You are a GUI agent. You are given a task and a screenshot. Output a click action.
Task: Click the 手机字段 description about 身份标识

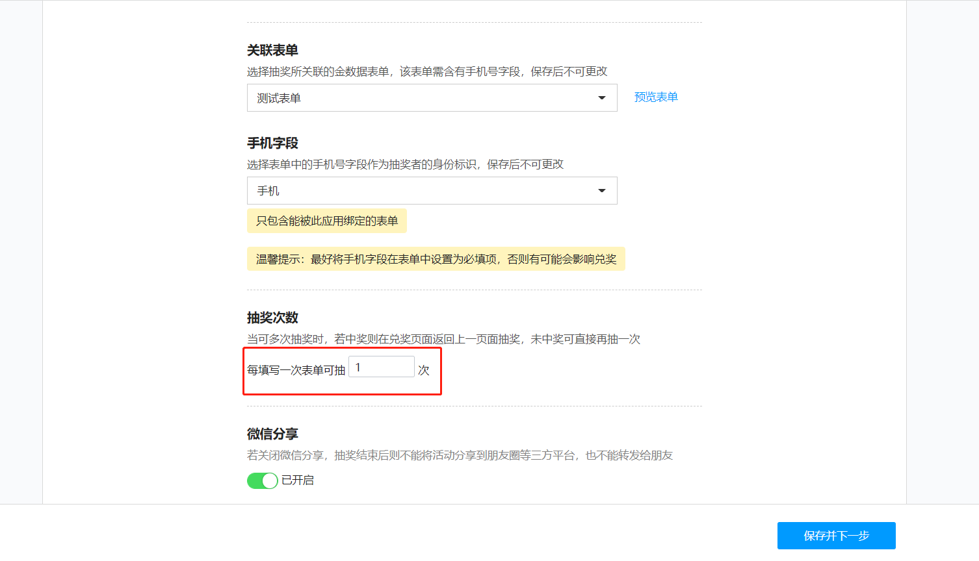click(x=405, y=164)
